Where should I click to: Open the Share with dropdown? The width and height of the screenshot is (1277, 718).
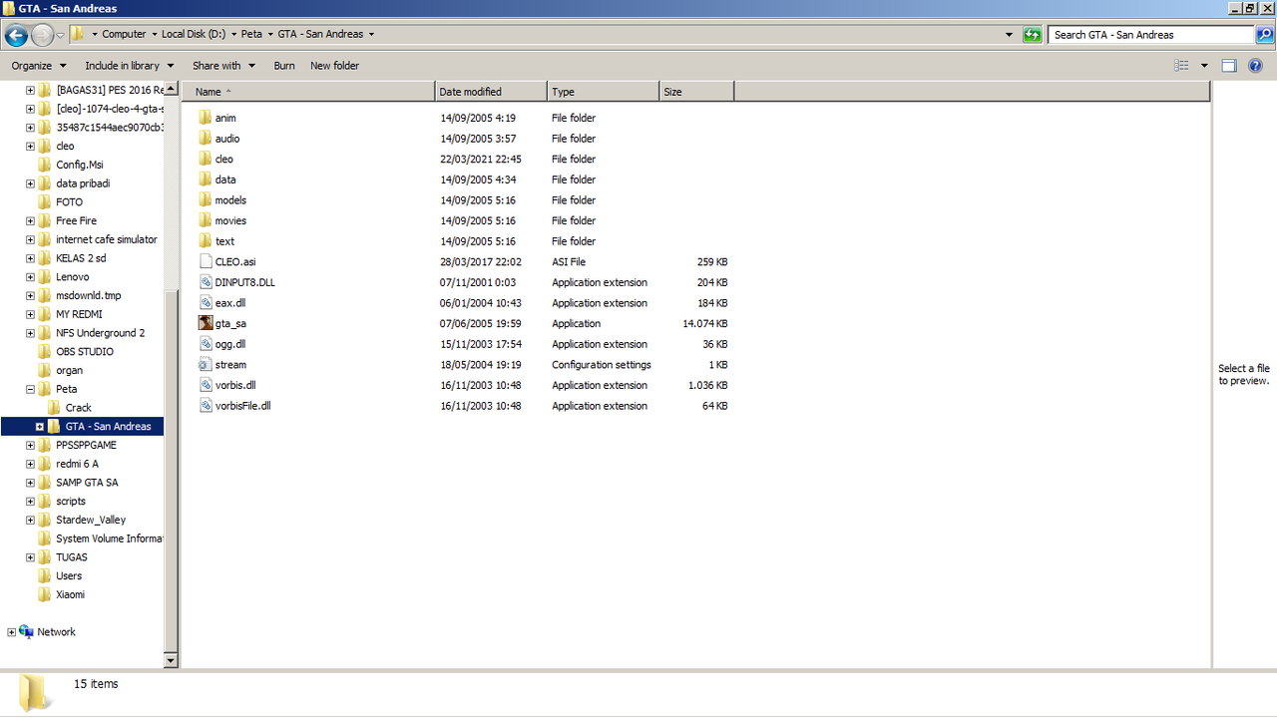click(x=224, y=66)
